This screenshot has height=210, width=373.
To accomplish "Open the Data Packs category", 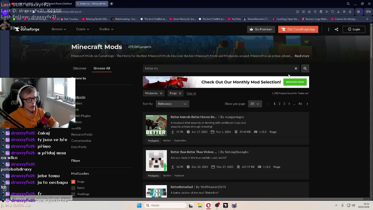I will coord(79,147).
